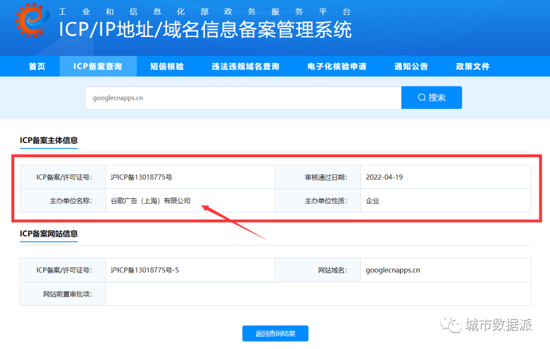Click the 返回查询结果 button
The width and height of the screenshot is (550, 349).
pos(276,333)
